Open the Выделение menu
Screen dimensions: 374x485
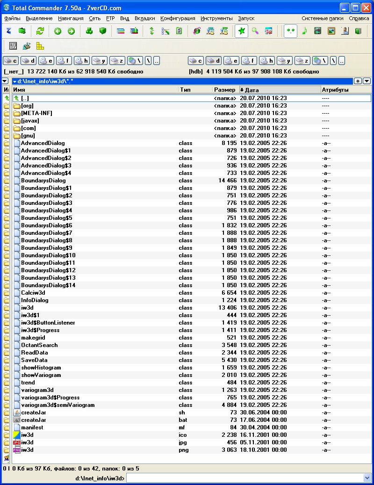coord(39,19)
